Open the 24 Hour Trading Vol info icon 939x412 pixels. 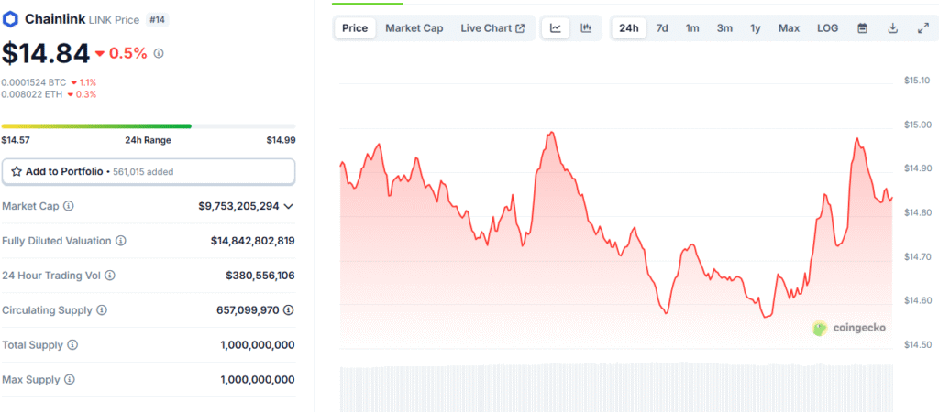click(110, 276)
